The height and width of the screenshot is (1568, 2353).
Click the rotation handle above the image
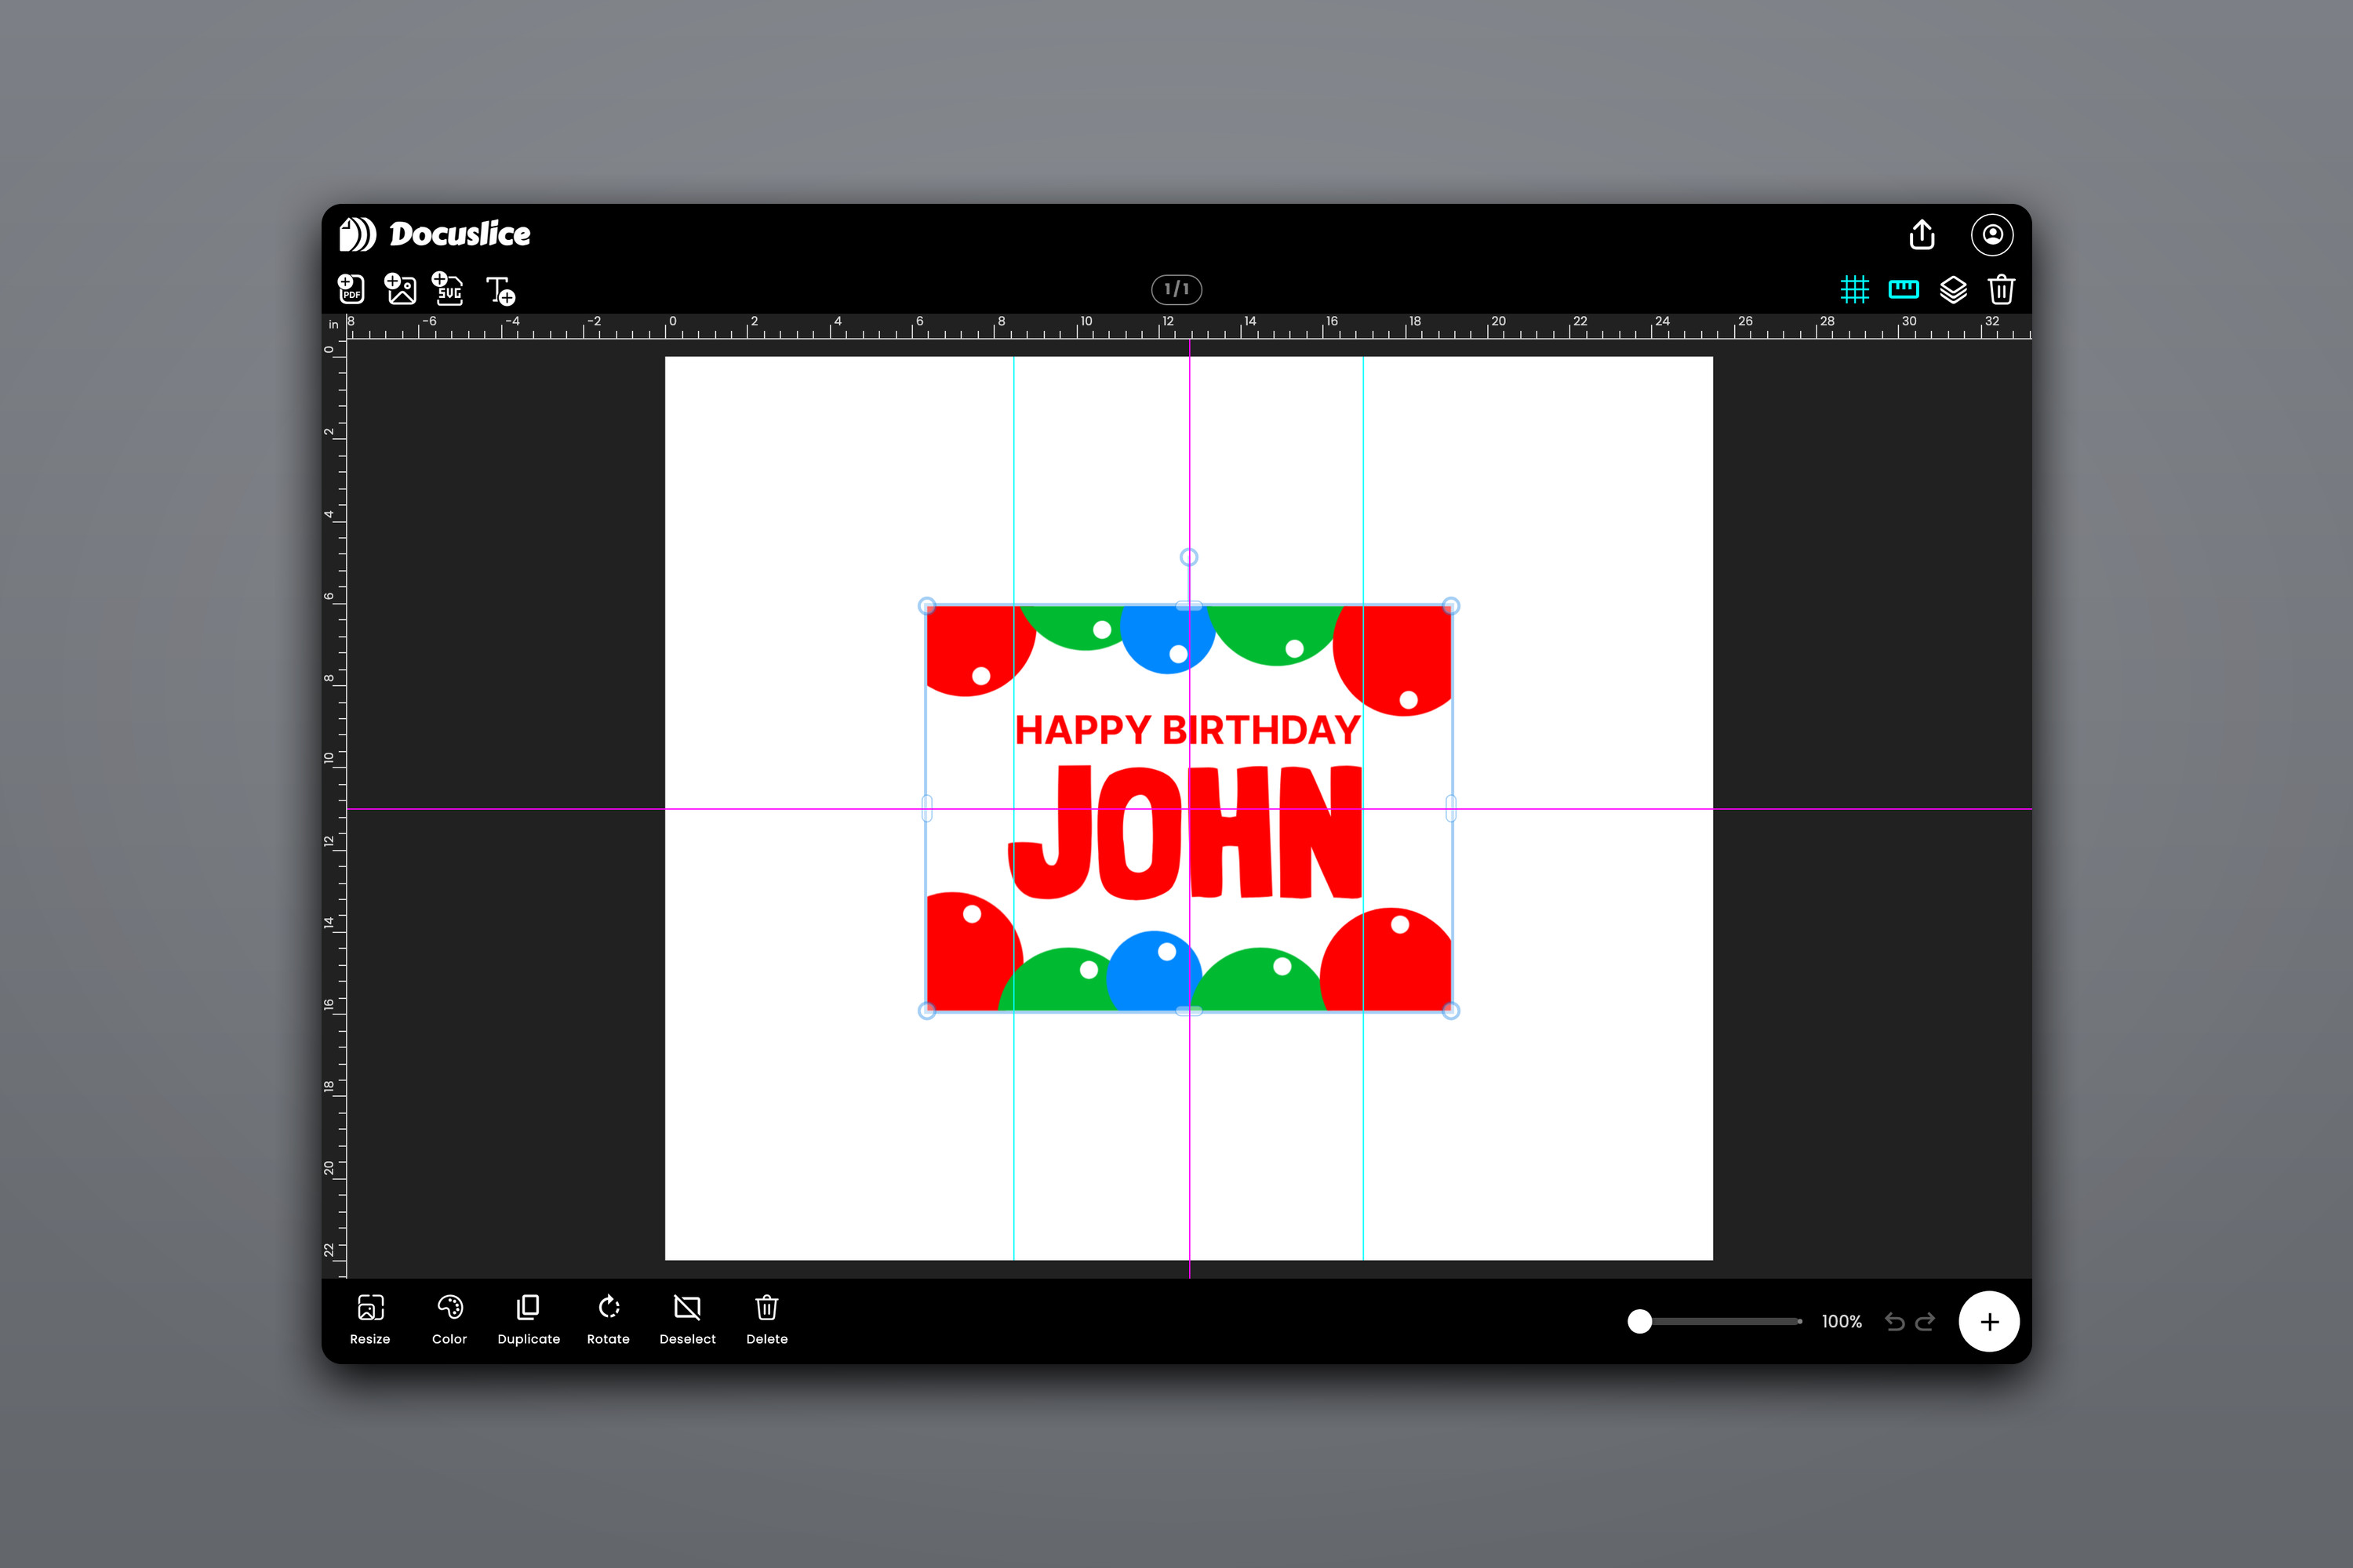click(1188, 557)
